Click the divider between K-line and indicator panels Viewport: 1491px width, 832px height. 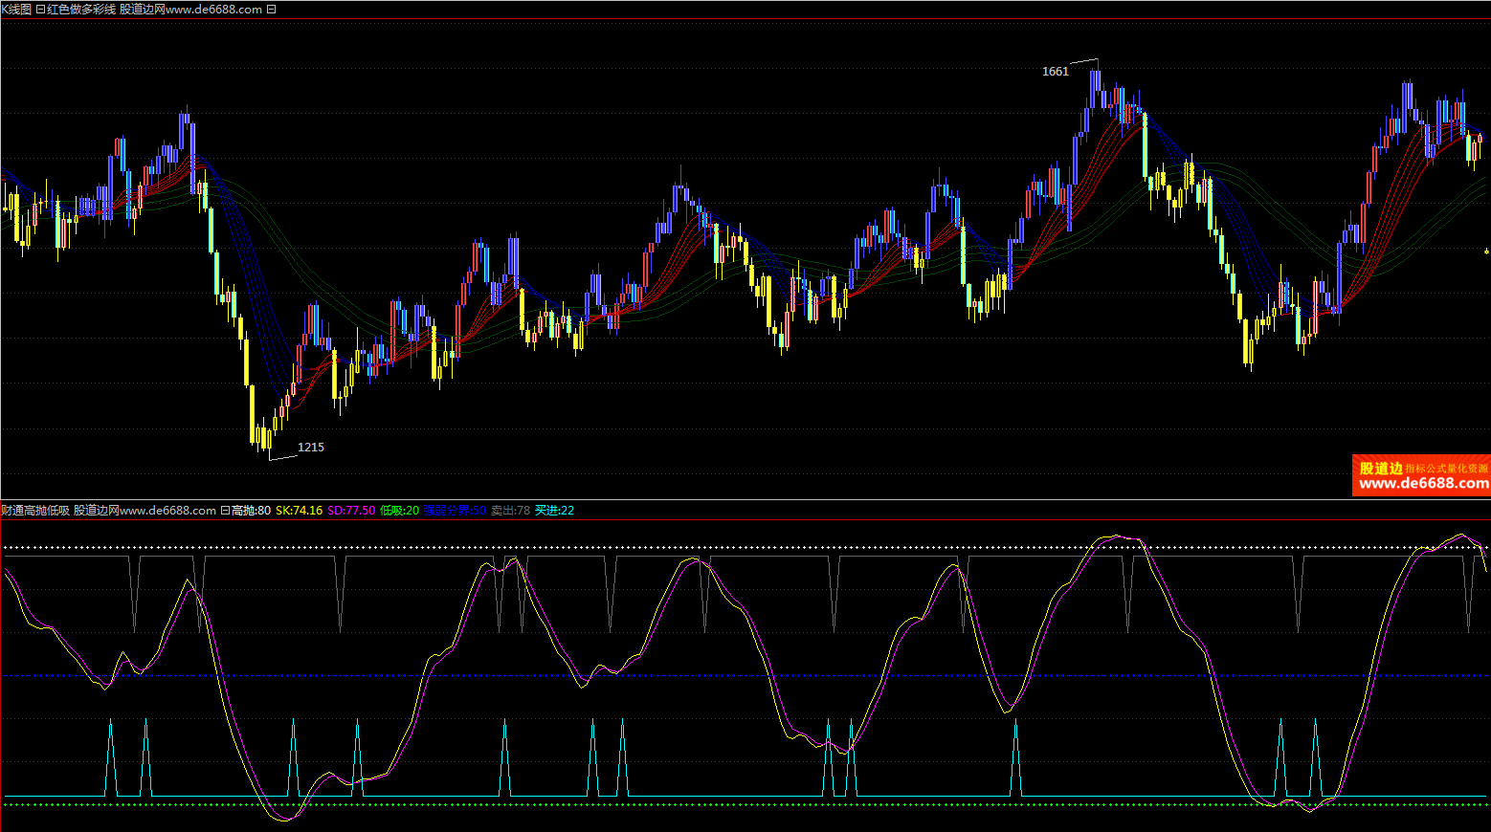tap(745, 499)
